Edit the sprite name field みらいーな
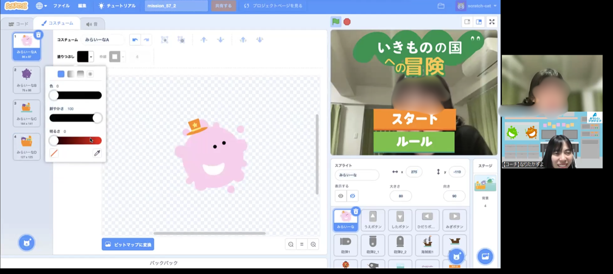 click(357, 175)
